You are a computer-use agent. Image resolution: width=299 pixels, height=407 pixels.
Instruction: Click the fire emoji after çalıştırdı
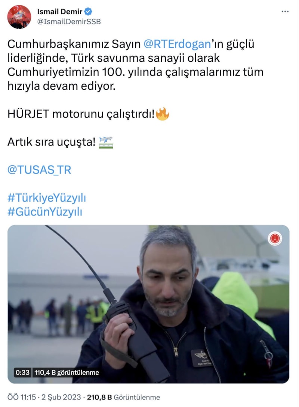[163, 114]
